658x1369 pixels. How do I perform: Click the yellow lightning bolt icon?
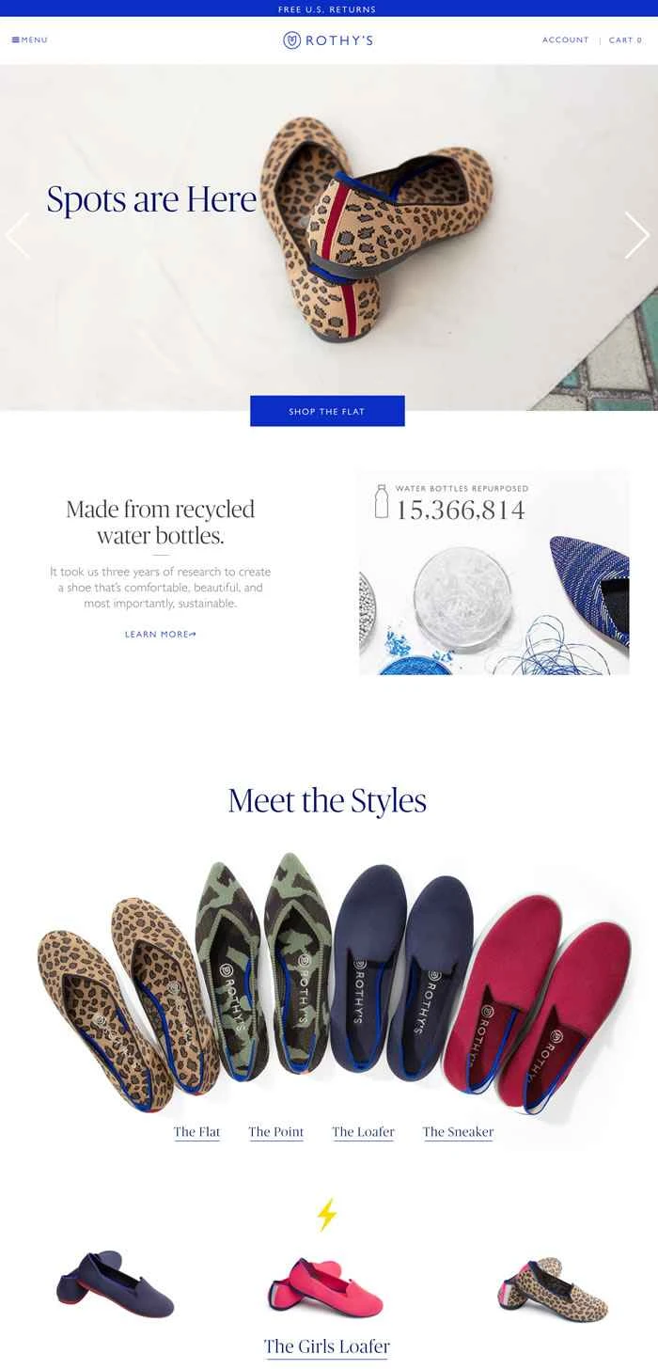326,1214
